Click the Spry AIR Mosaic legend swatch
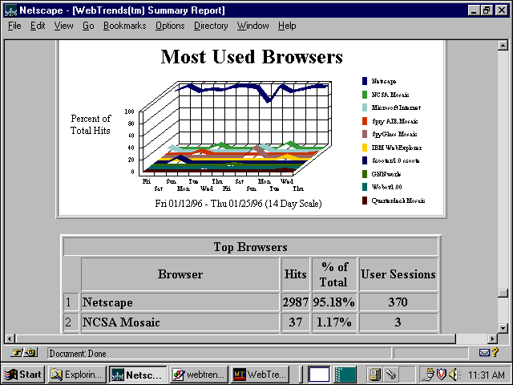The width and height of the screenshot is (513, 385). (365, 121)
